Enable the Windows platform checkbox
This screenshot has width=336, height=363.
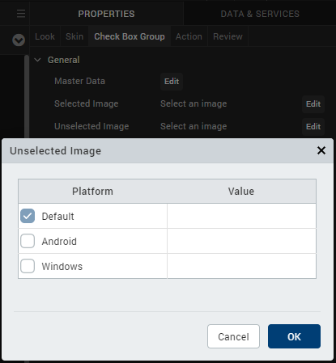28,266
